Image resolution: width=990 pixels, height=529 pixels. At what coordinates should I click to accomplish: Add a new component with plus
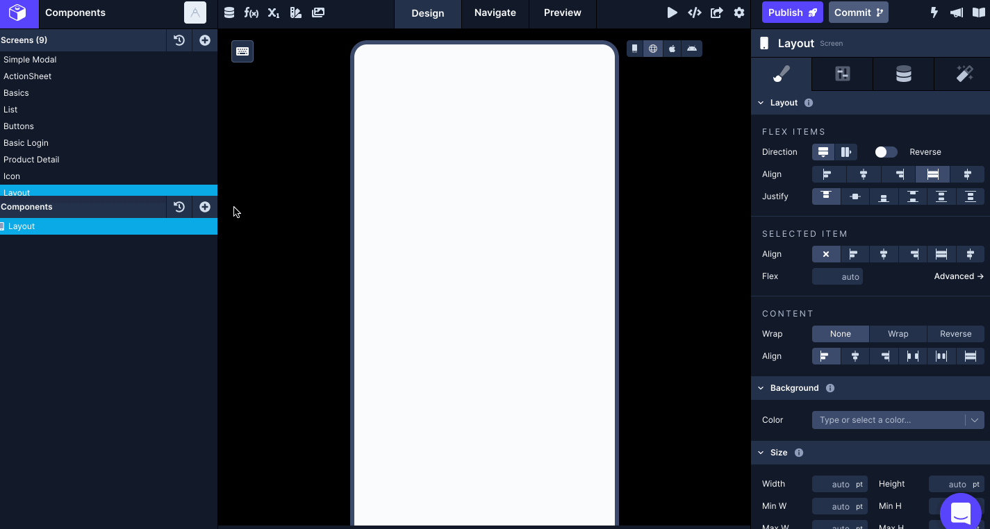(x=205, y=207)
